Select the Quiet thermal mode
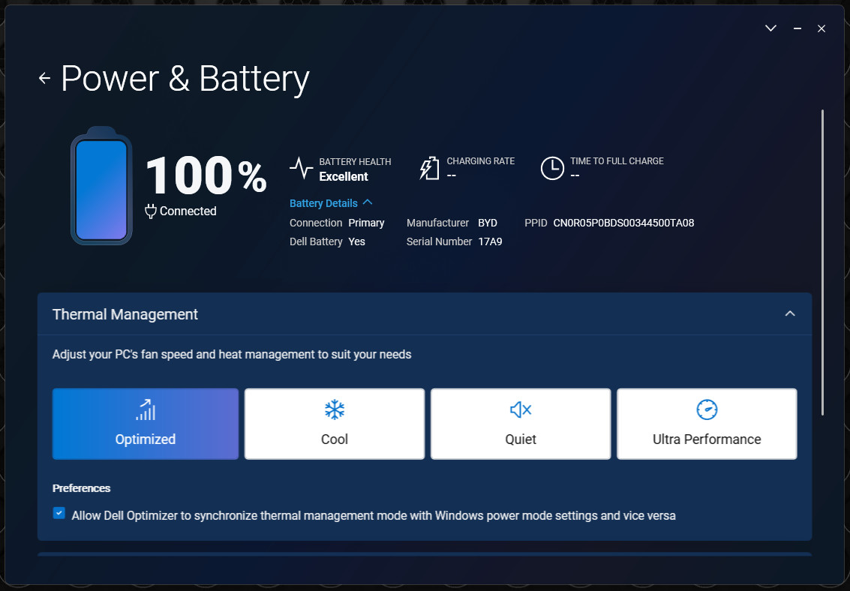Viewport: 850px width, 591px height. click(521, 424)
